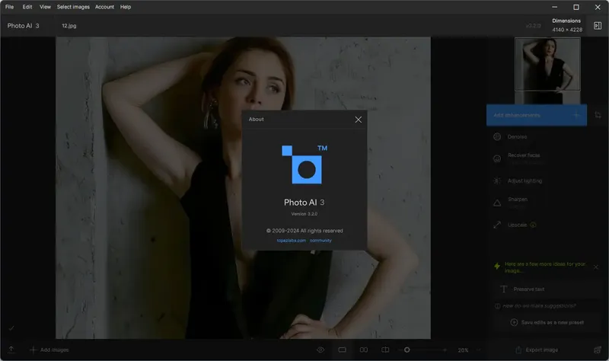Toggle the right sidebar panel icon
This screenshot has width=609, height=361.
tap(598, 26)
